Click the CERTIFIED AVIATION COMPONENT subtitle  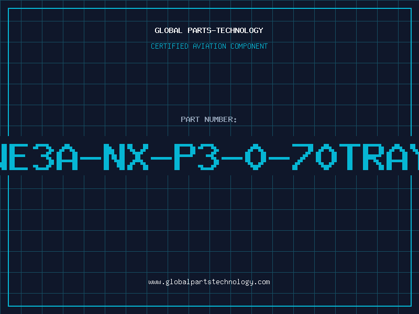[x=209, y=46]
